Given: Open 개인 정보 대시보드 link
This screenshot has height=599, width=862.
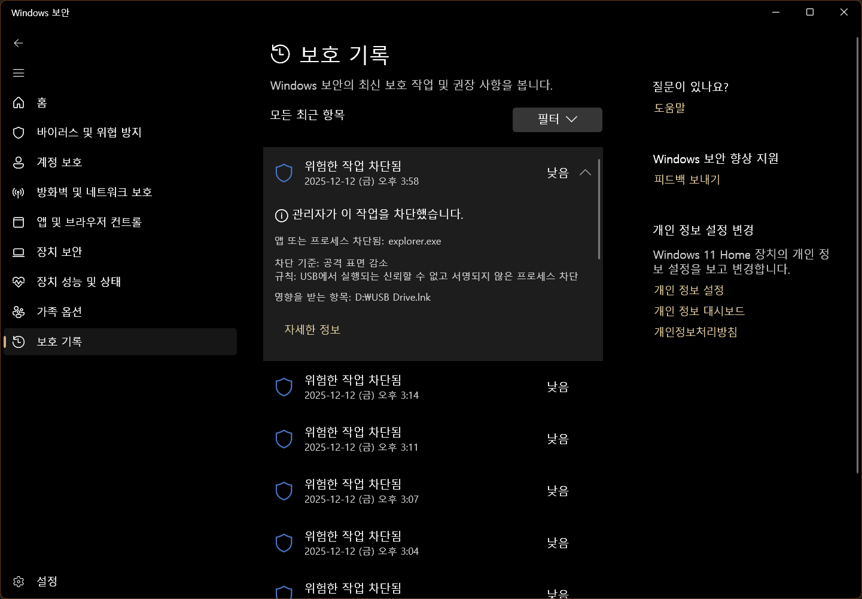Looking at the screenshot, I should (699, 311).
